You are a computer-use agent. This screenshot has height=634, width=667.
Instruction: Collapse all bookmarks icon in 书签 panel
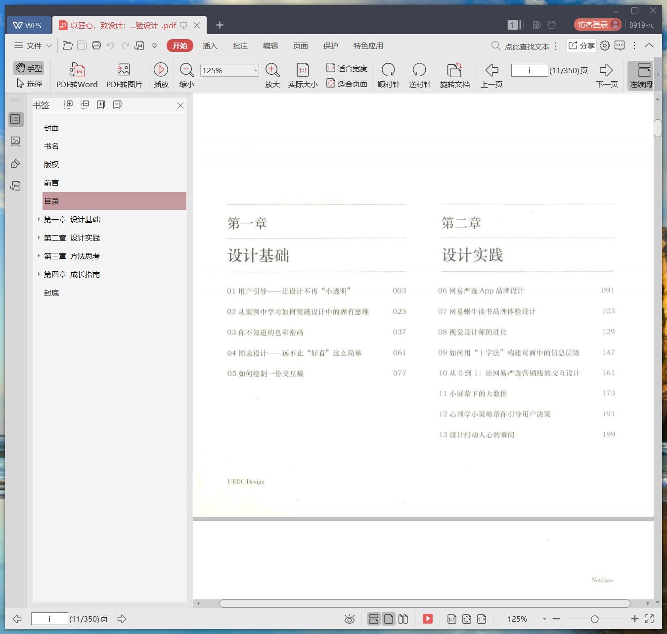(x=85, y=104)
